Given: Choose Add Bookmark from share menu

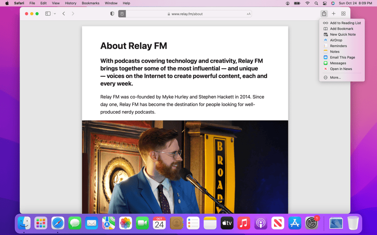Looking at the screenshot, I should point(342,29).
